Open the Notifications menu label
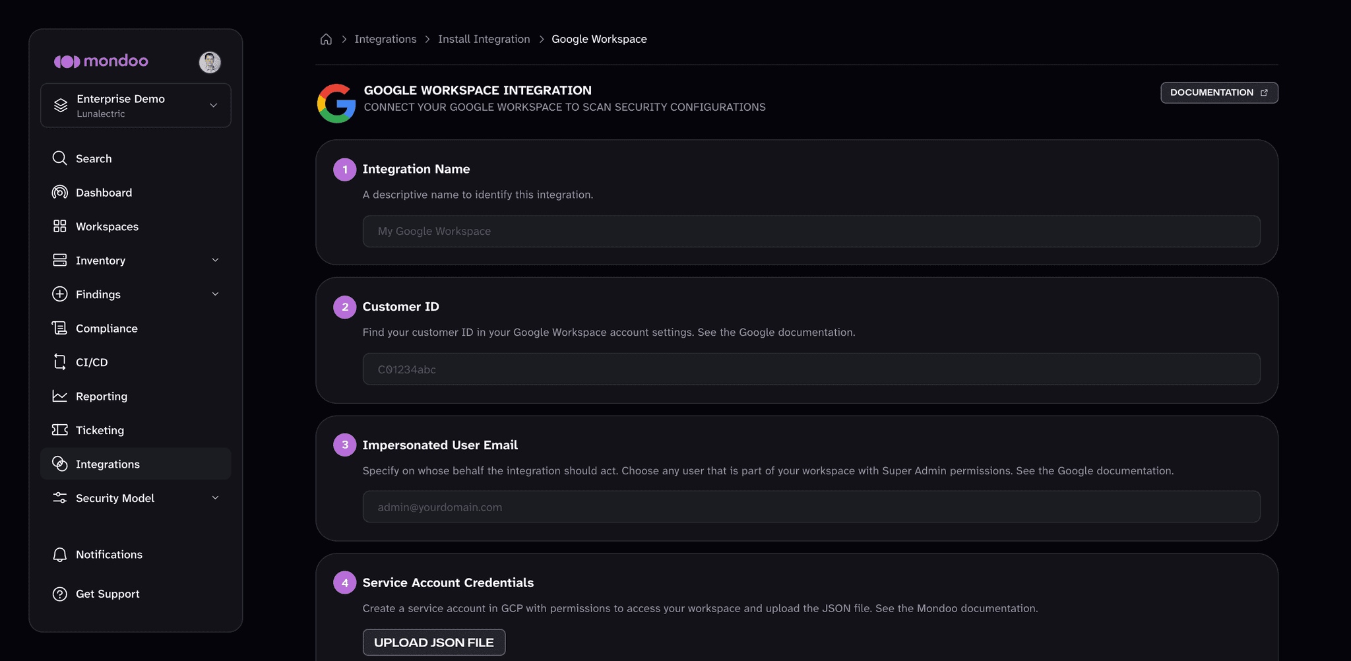Screen dimensions: 1351x661 [109, 555]
